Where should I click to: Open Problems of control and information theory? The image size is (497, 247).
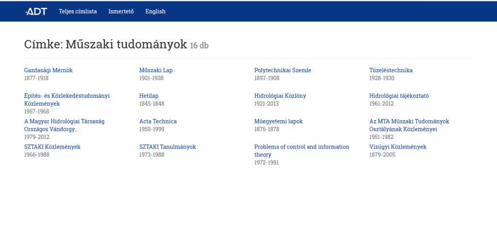(302, 151)
